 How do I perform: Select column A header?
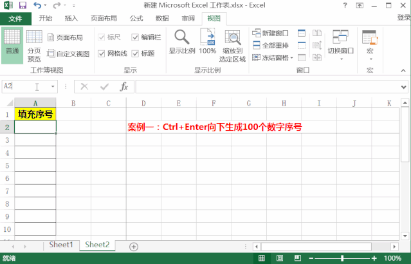point(35,103)
